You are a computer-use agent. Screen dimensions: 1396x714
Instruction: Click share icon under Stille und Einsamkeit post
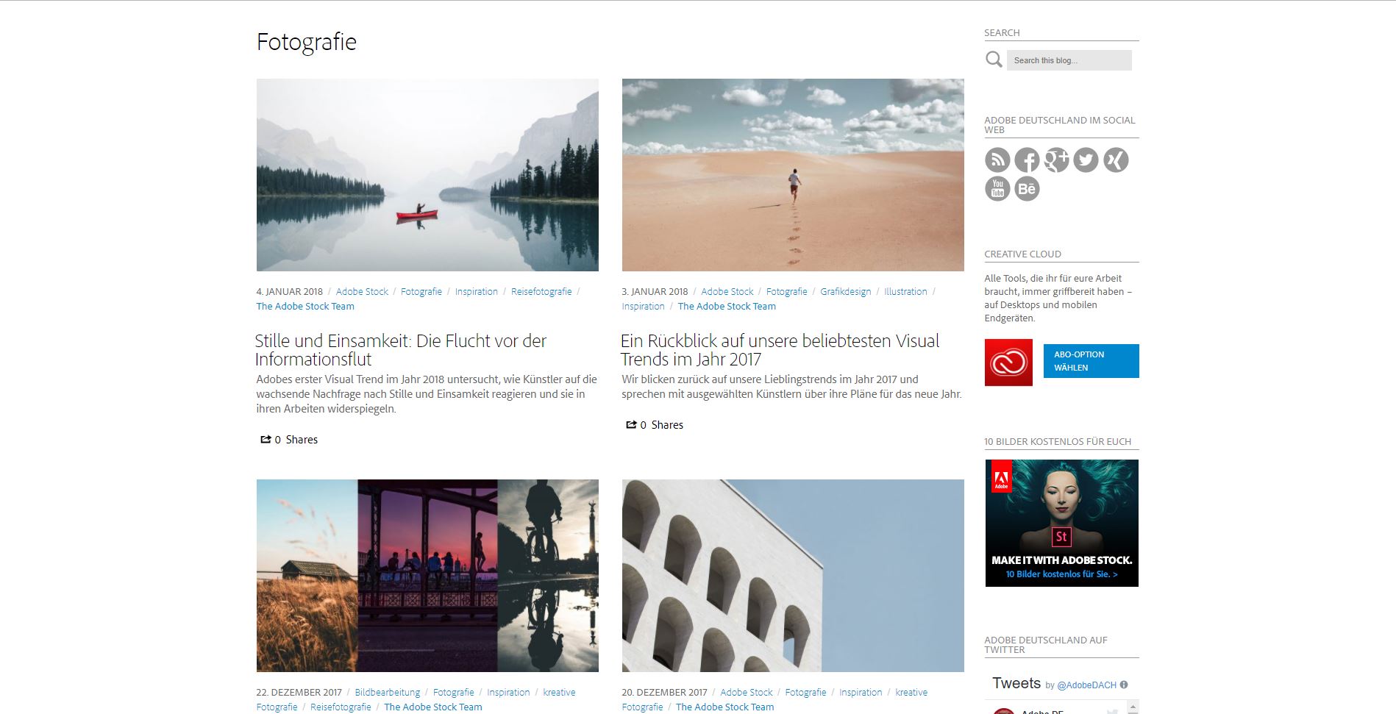pyautogui.click(x=266, y=439)
